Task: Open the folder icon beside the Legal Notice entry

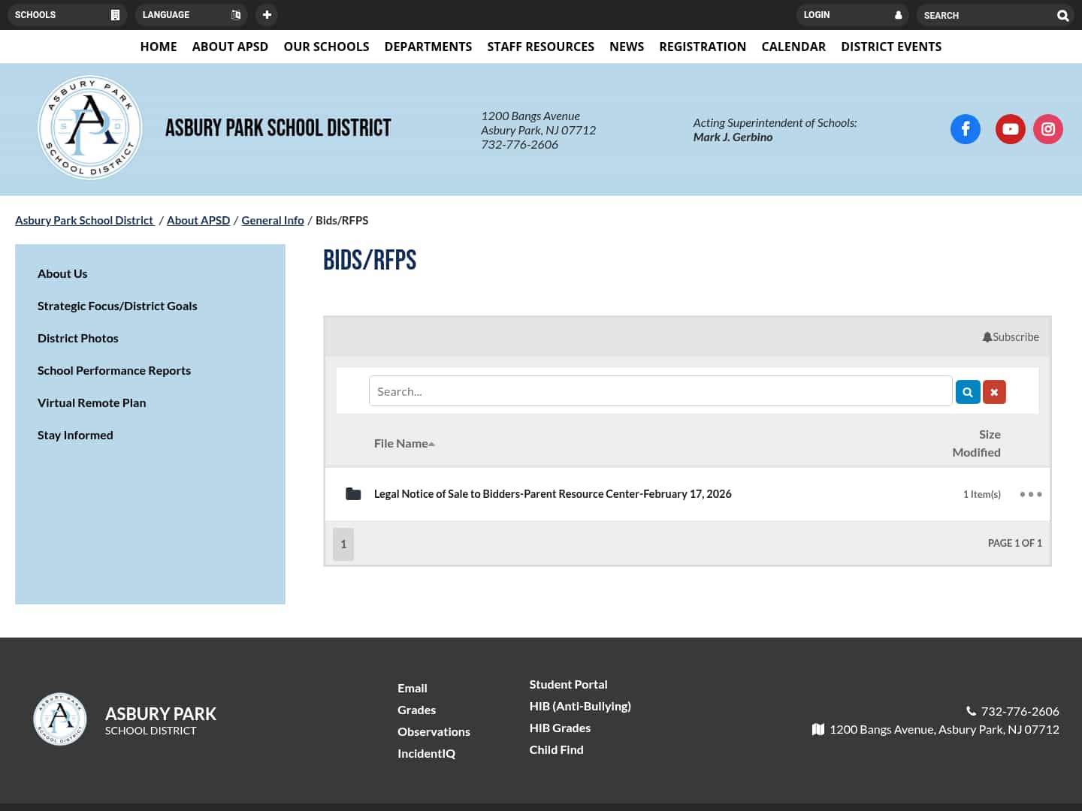Action: (x=352, y=493)
